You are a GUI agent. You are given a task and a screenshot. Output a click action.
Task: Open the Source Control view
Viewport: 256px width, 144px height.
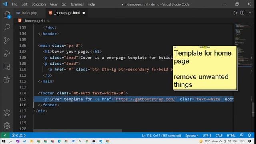[x=7, y=40]
